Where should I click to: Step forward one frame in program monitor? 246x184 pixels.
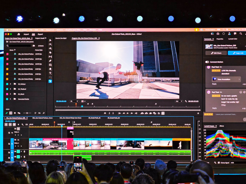(x=132, y=113)
